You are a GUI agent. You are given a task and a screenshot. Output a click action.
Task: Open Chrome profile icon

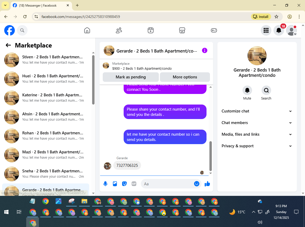tap(290, 17)
